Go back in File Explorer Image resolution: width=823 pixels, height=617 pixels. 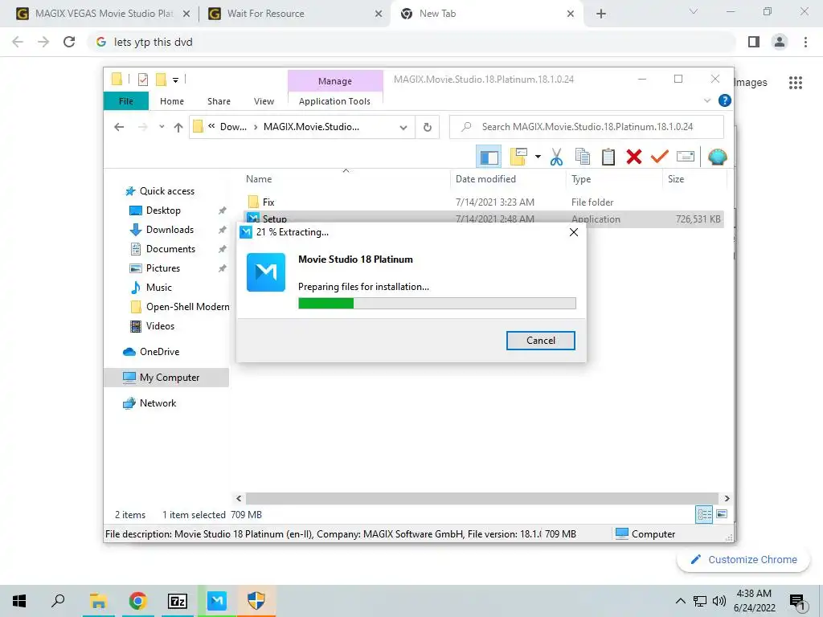click(119, 127)
